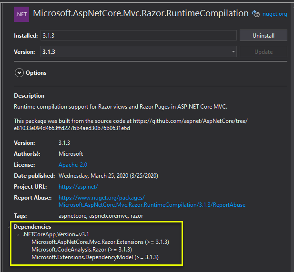The width and height of the screenshot is (294, 272).
Task: Open the nuget.org link
Action: coord(274,14)
